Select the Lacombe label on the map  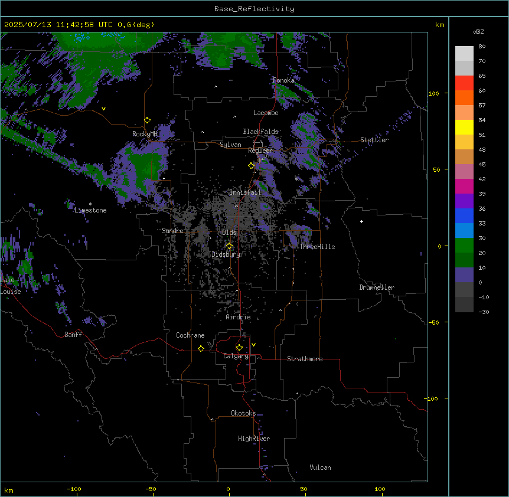266,113
